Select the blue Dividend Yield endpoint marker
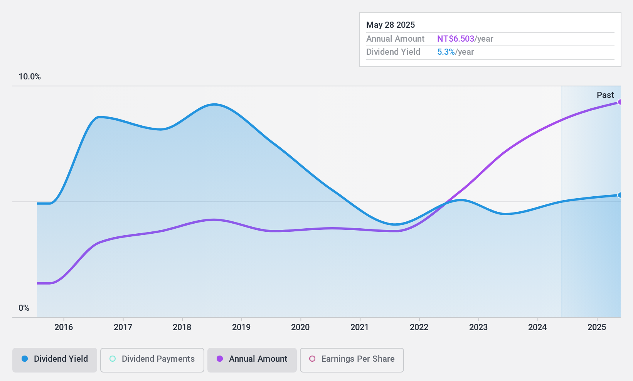This screenshot has height=381, width=633. pyautogui.click(x=620, y=195)
